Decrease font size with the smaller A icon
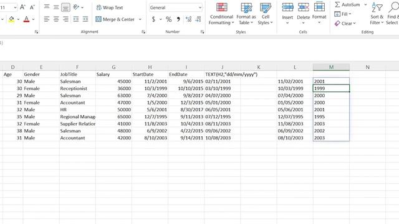This screenshot has height=224, width=399. pos(32,7)
